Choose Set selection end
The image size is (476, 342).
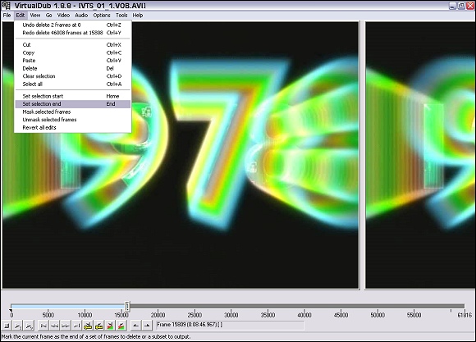tap(73, 104)
